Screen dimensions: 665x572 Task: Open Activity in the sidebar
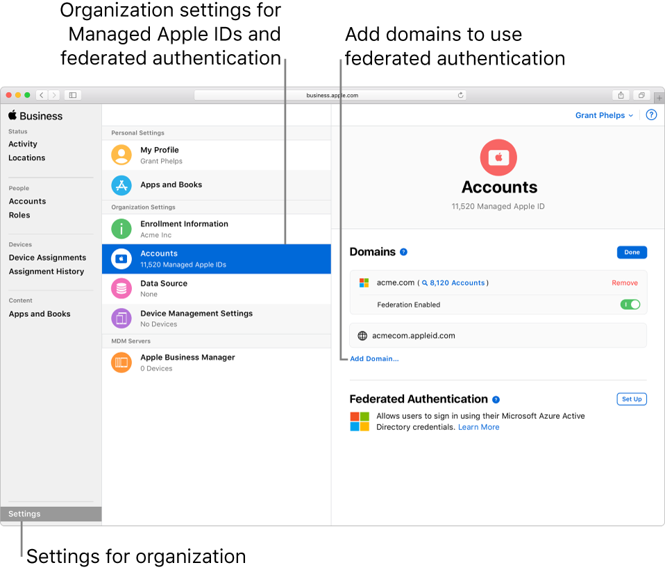(x=23, y=144)
